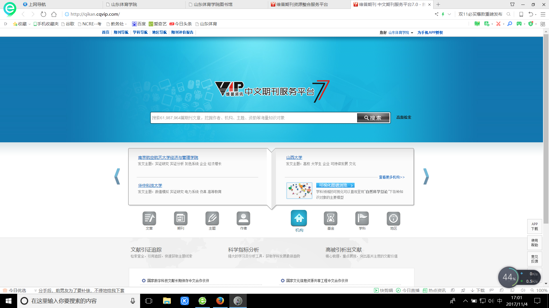The image size is (549, 308).
Task: Open the 使用帮助 side button
Action: tap(534, 243)
